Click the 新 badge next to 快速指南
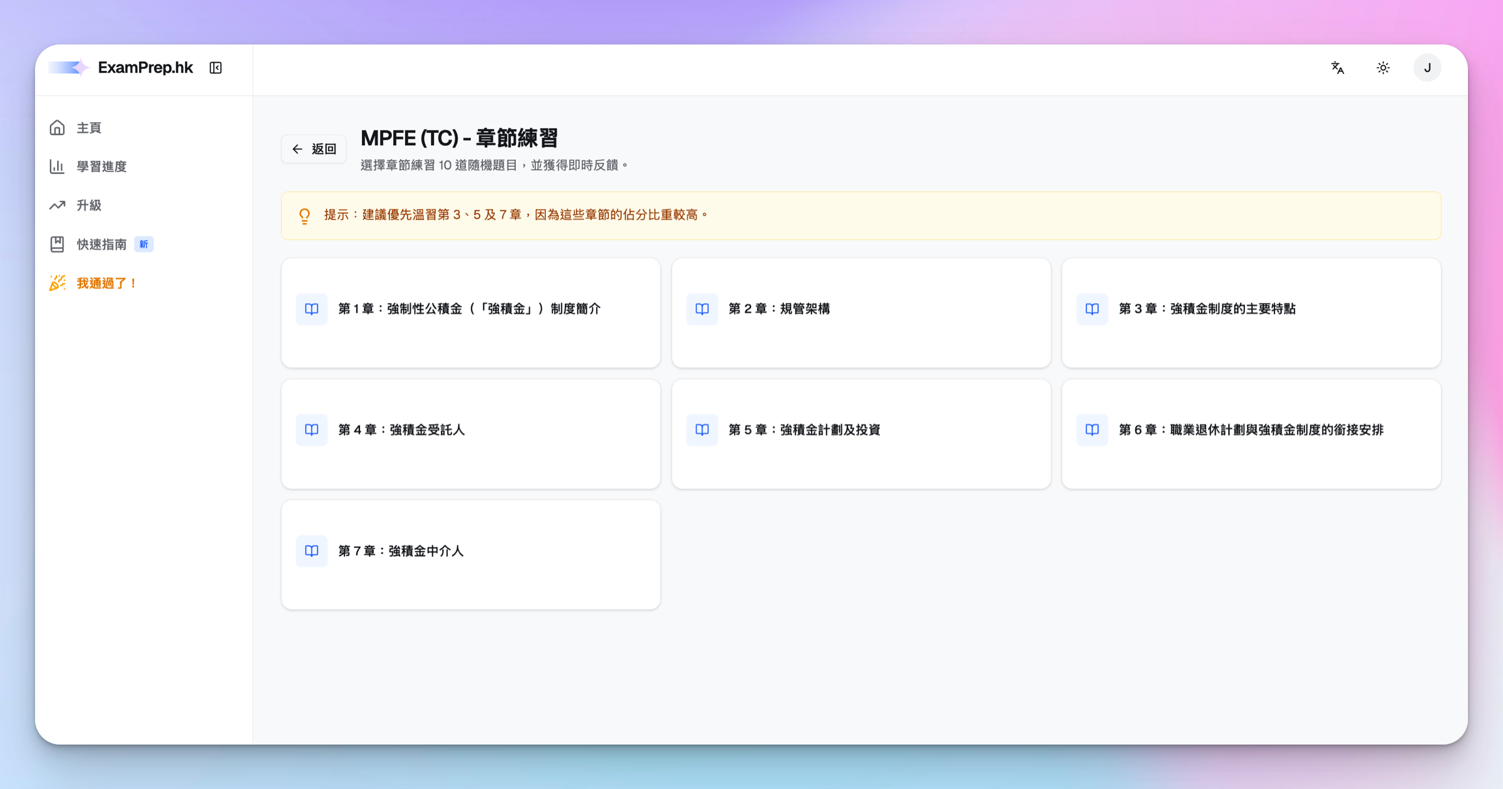This screenshot has width=1503, height=789. coord(144,244)
